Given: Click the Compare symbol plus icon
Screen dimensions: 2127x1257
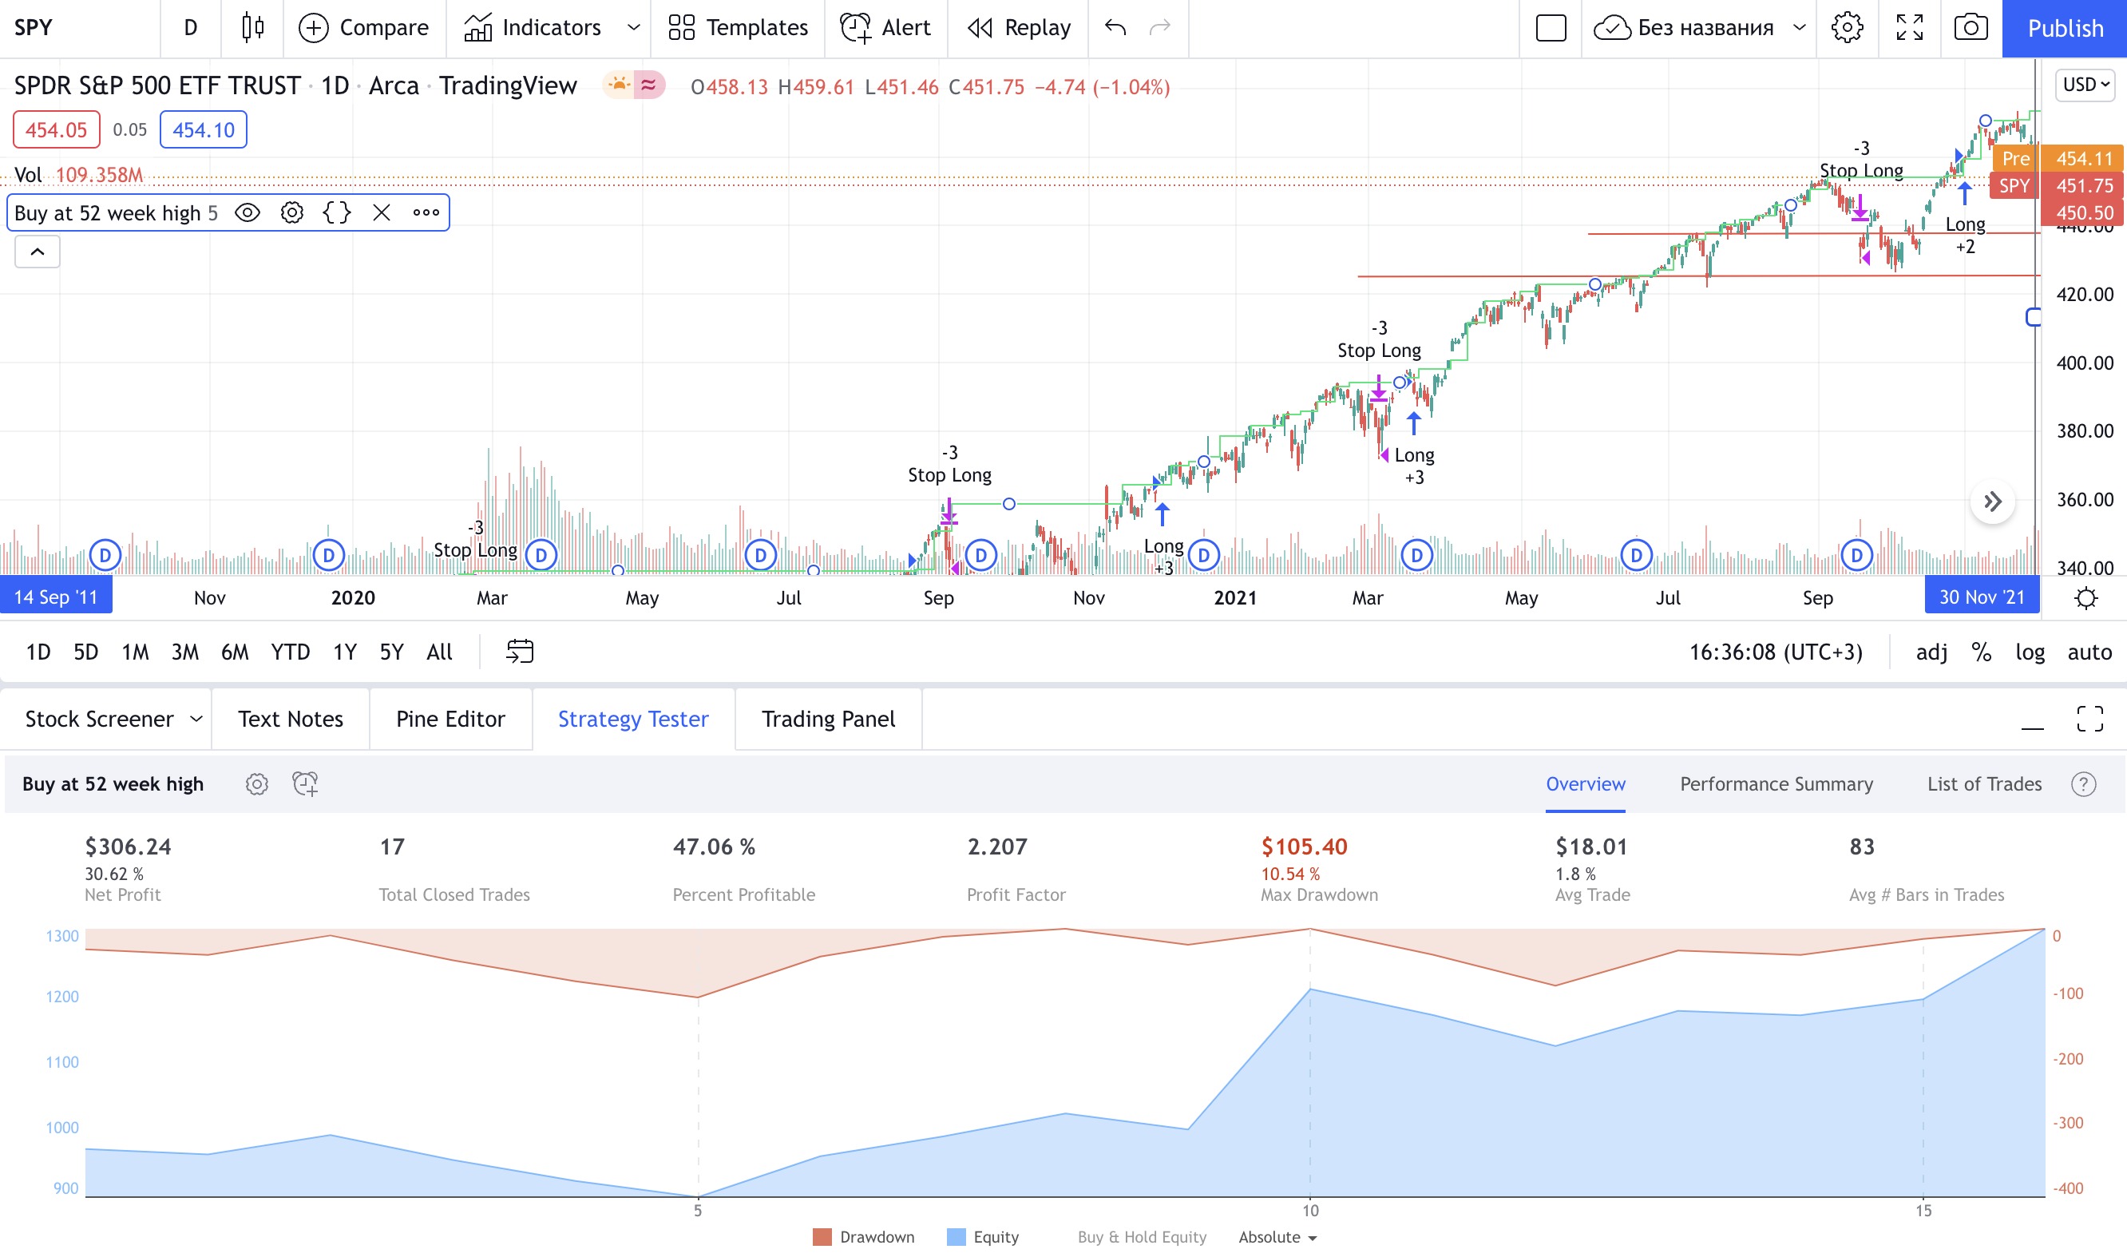Looking at the screenshot, I should coord(313,28).
